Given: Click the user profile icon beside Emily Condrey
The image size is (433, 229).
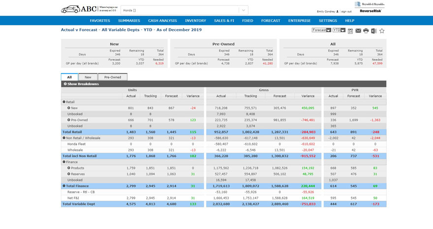Looking at the screenshot, I should (338, 12).
